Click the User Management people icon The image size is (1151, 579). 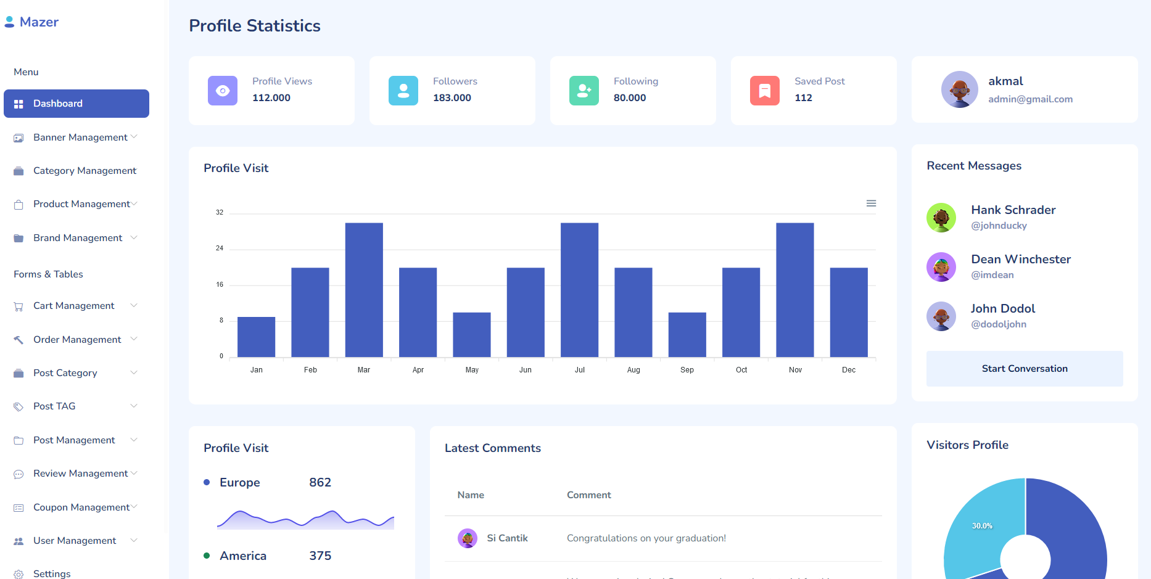point(19,541)
